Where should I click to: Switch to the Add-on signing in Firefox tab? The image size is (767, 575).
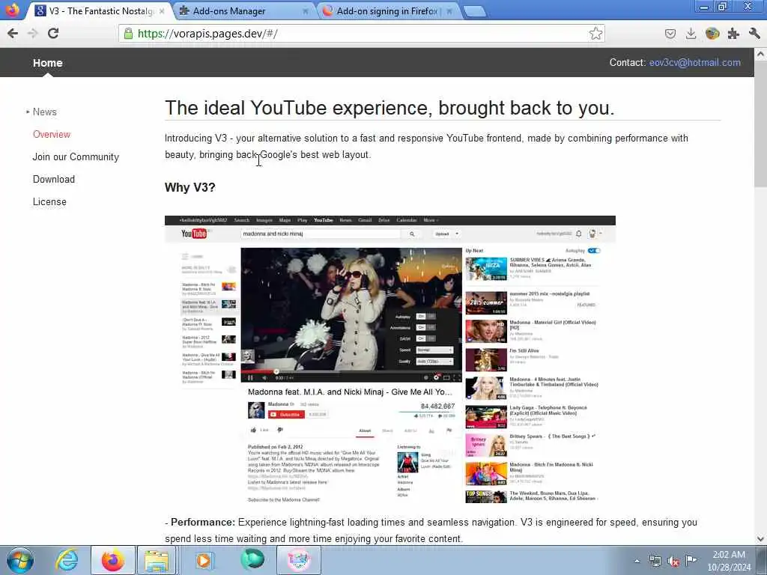click(389, 10)
